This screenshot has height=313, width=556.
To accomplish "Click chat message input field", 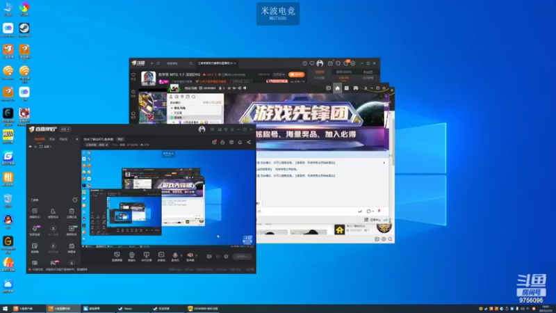I will [x=306, y=211].
